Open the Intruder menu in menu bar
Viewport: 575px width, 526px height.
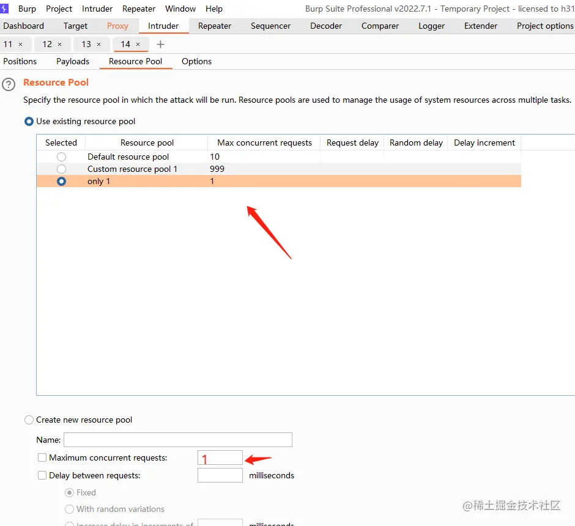click(x=97, y=9)
